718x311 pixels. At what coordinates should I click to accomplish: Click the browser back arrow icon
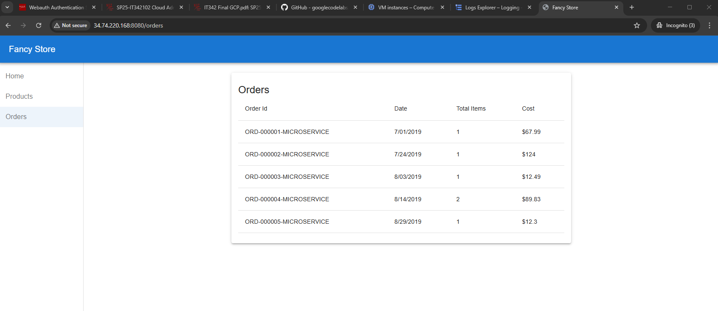pyautogui.click(x=8, y=25)
